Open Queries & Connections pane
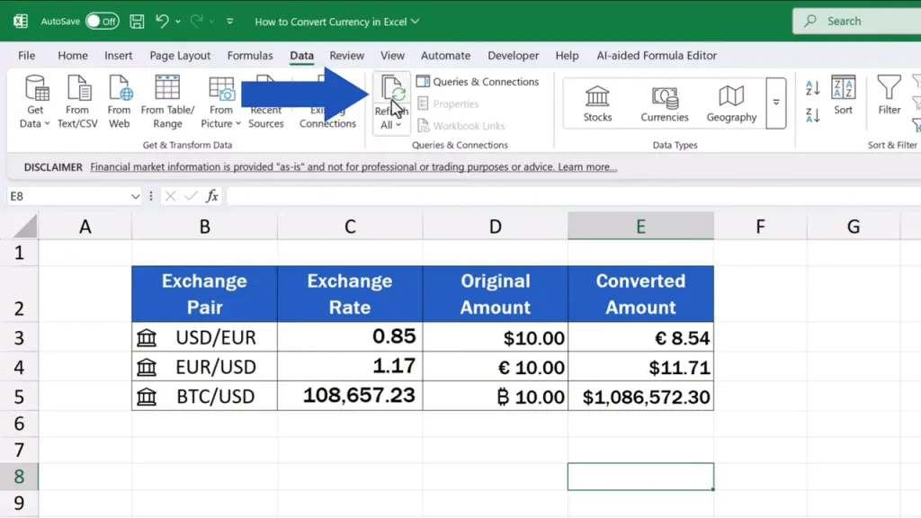The height and width of the screenshot is (518, 921). click(478, 82)
